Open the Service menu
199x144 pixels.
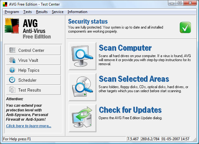click(x=58, y=12)
